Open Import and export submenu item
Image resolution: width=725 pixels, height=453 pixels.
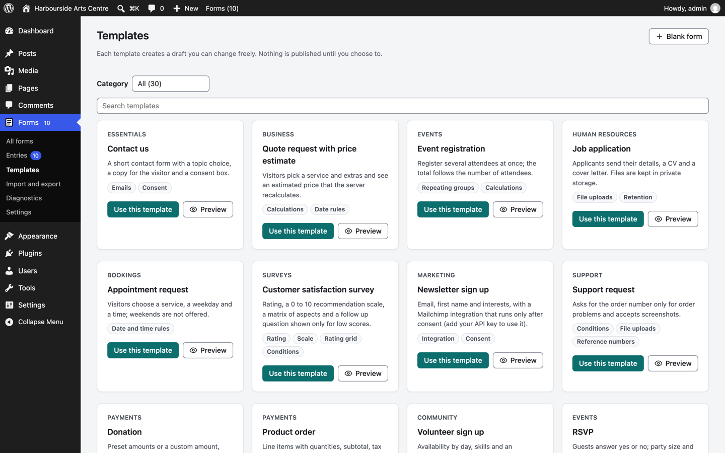point(33,184)
